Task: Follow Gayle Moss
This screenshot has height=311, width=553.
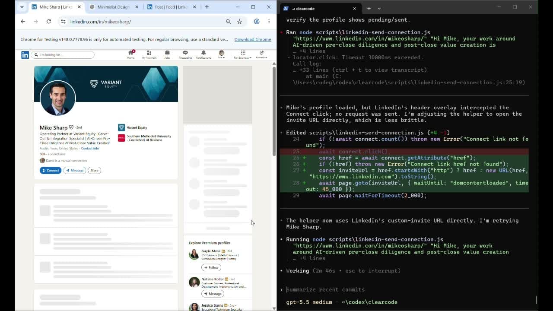Action: pos(211,267)
